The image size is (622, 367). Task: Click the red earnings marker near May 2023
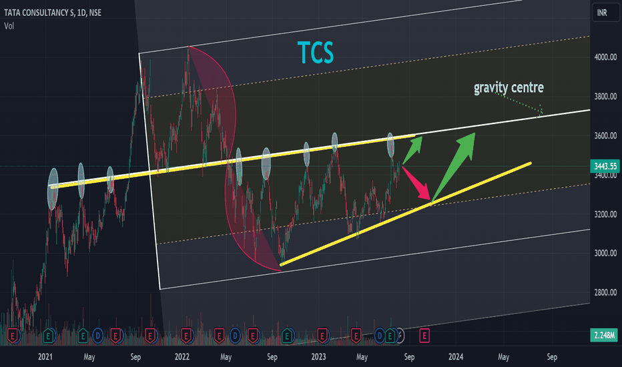[x=356, y=336]
